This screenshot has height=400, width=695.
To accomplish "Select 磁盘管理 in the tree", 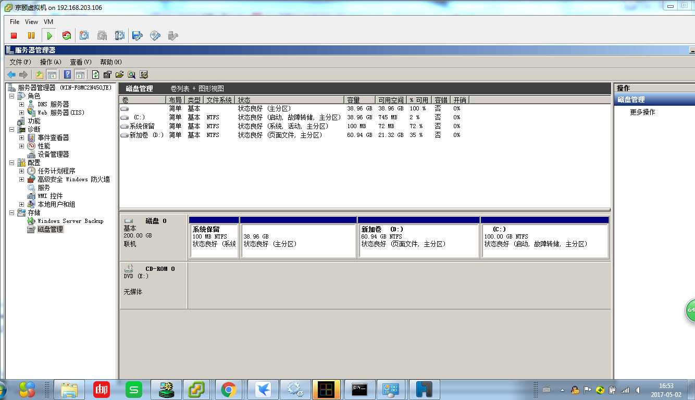I will coord(51,229).
